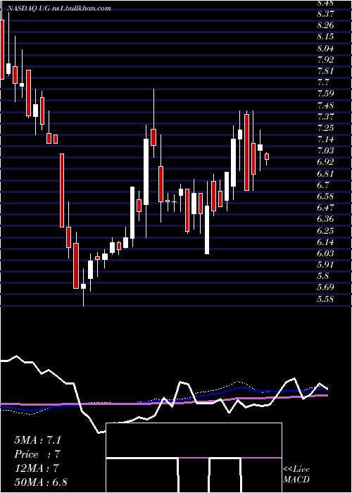
Task: Click the 6.81 price value
Action: point(326,173)
